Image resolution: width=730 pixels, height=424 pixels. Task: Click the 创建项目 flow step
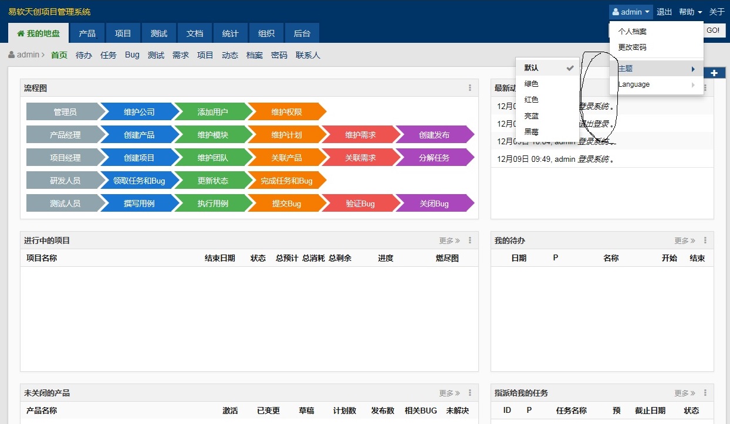click(x=139, y=157)
